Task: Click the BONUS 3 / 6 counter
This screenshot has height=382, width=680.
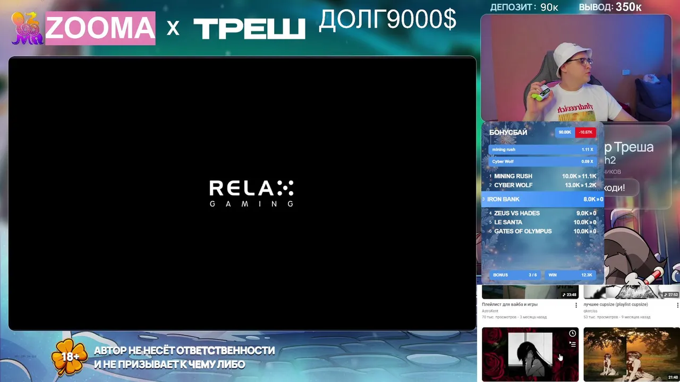Action: tap(514, 275)
